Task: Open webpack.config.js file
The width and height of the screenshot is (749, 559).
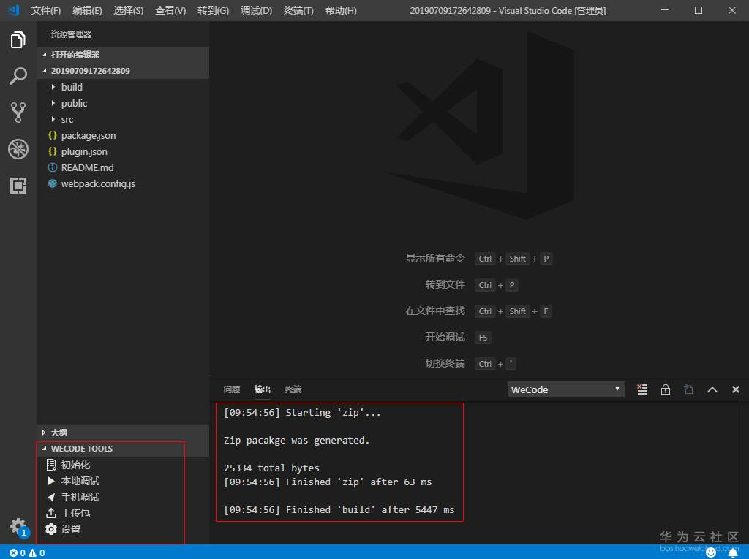Action: [x=123, y=184]
